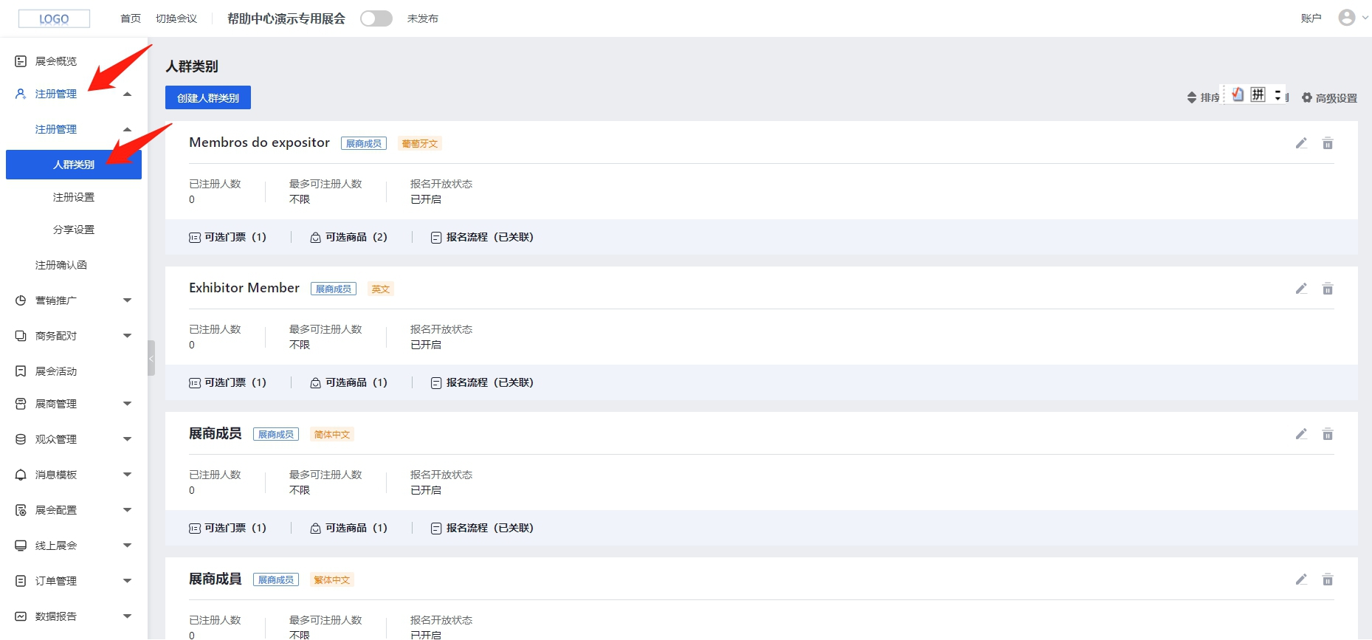Collapse the 注册管理 top-level menu
This screenshot has height=640, width=1372.
pos(127,94)
